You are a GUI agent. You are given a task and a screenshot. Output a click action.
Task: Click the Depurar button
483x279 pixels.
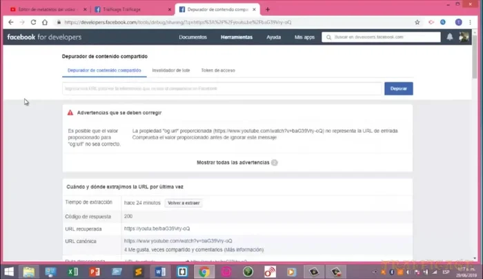[x=398, y=89]
